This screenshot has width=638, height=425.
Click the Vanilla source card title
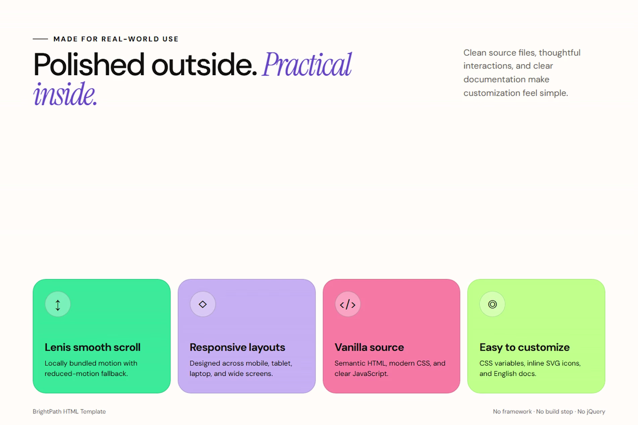click(x=369, y=347)
